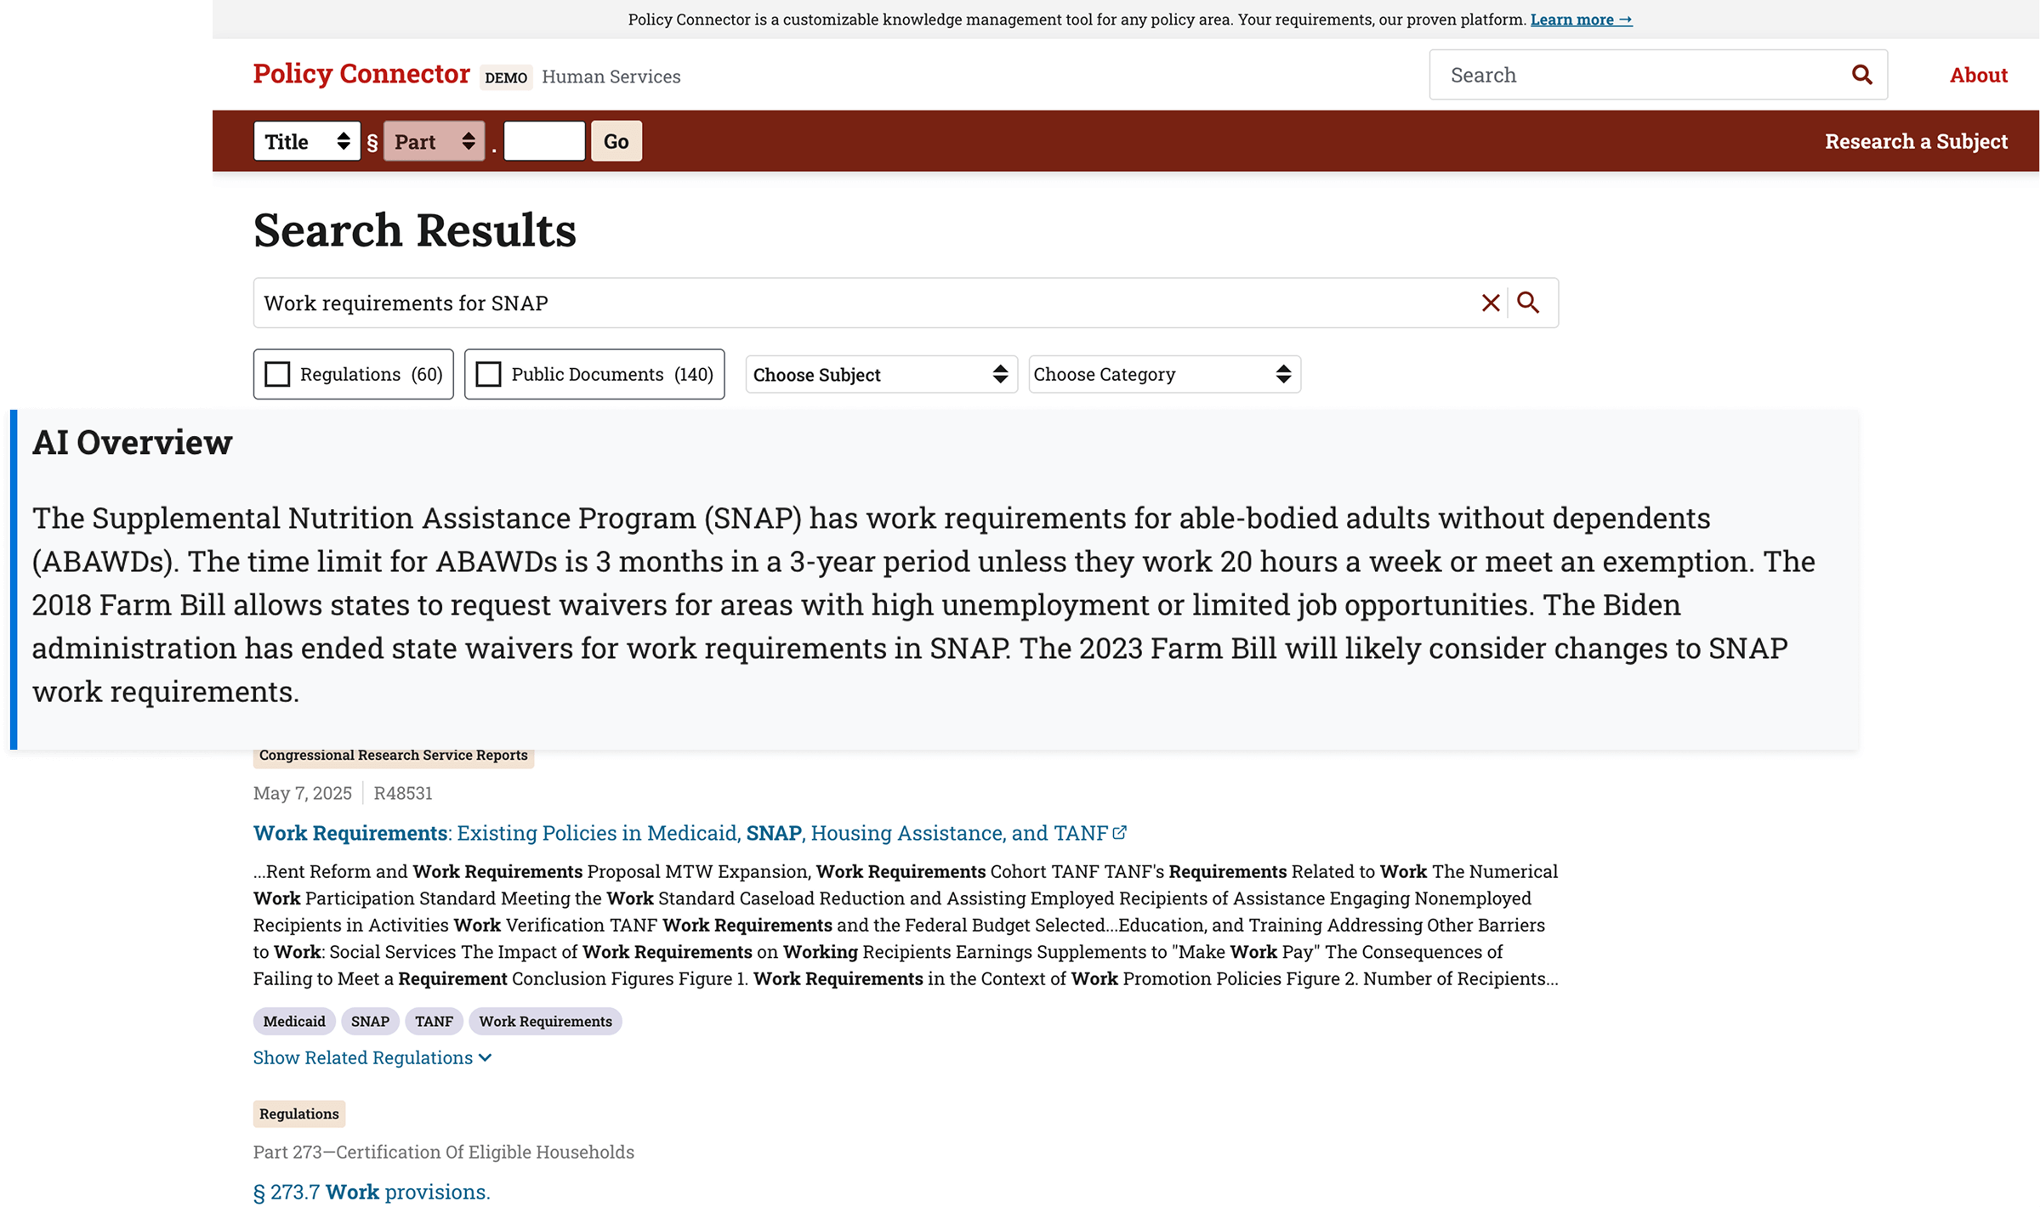Open the Title dropdown
The width and height of the screenshot is (2040, 1207).
click(x=307, y=141)
